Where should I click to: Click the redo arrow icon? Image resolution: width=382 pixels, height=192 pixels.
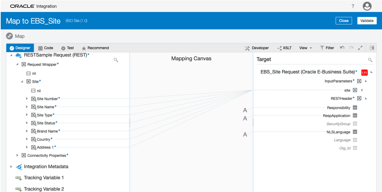(x=351, y=48)
